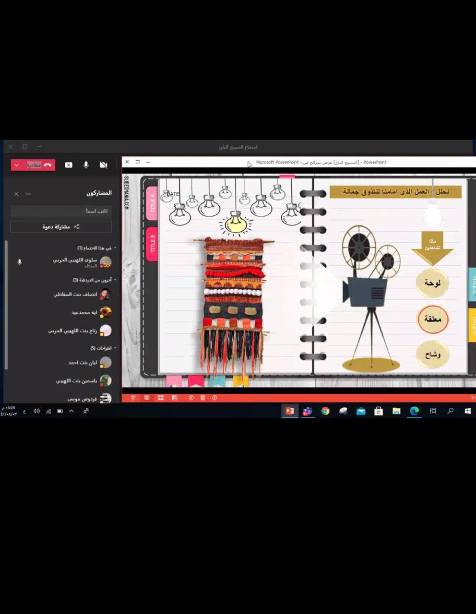Open the participants panel more options menu
Screen dimensions: 476x614
click(x=28, y=194)
